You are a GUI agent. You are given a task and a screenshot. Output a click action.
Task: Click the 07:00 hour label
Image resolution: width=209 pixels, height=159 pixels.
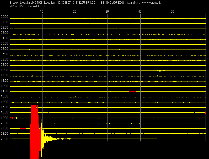click(x=4, y=54)
